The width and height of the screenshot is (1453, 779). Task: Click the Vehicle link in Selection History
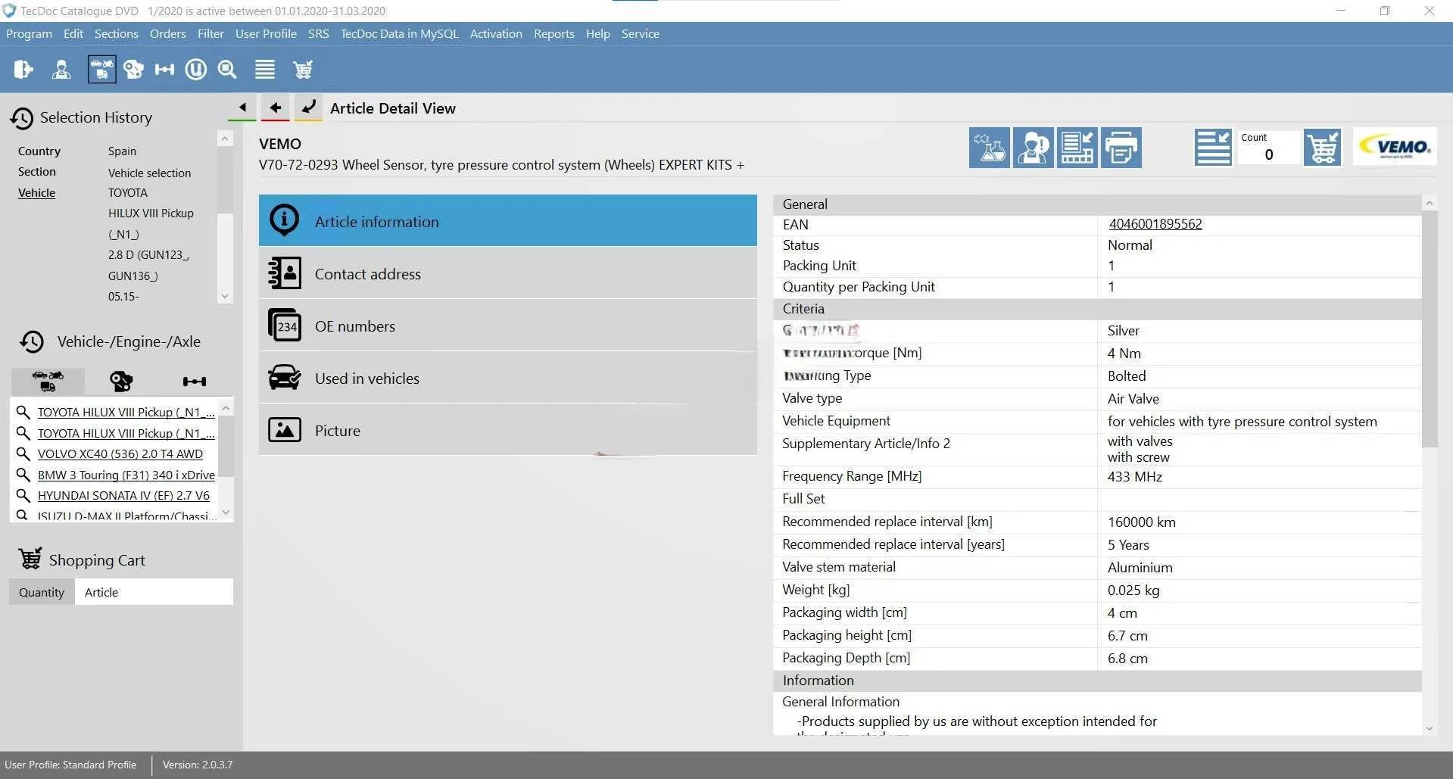(x=36, y=193)
